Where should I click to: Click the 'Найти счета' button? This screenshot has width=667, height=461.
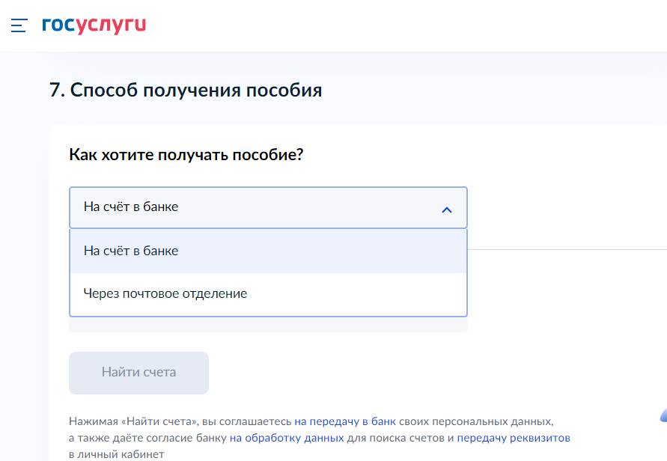click(138, 372)
